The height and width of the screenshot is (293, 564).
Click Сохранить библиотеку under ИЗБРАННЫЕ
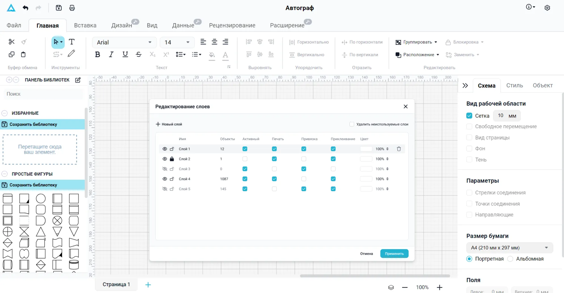pos(42,124)
